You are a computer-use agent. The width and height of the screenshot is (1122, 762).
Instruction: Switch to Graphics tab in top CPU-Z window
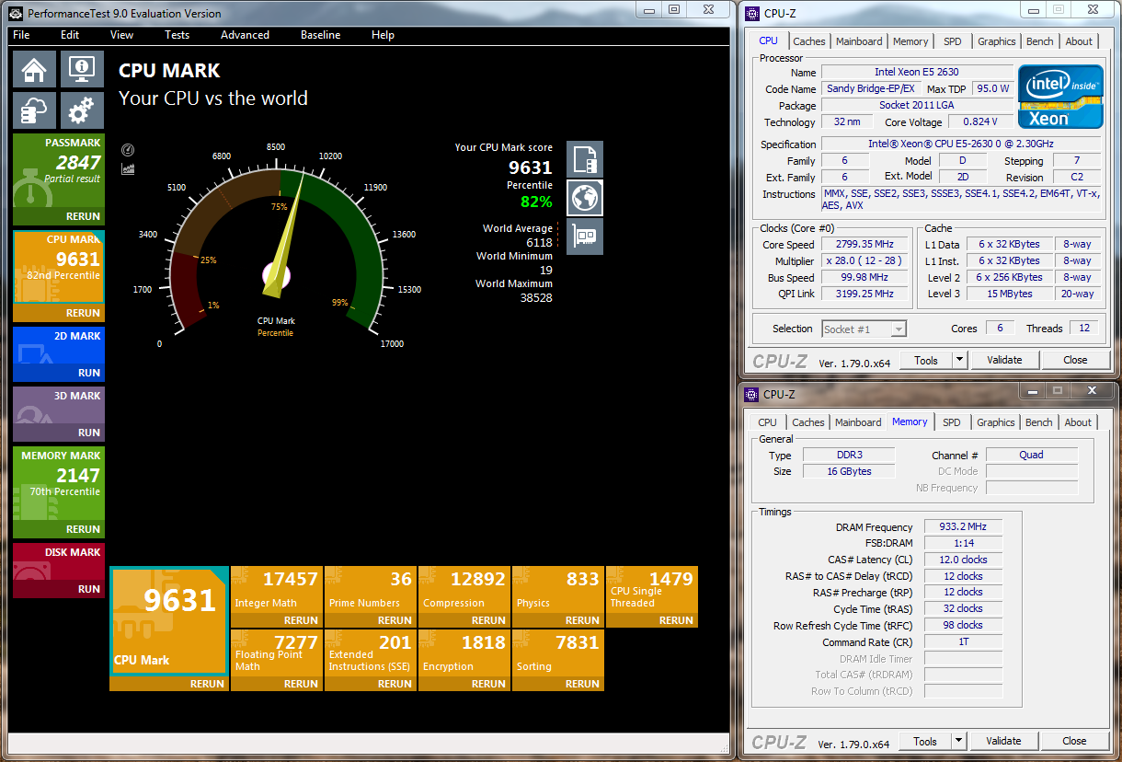996,41
